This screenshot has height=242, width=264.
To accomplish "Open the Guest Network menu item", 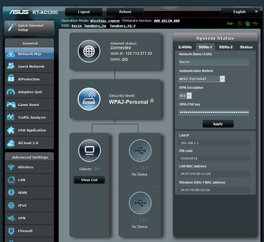I will (29, 66).
